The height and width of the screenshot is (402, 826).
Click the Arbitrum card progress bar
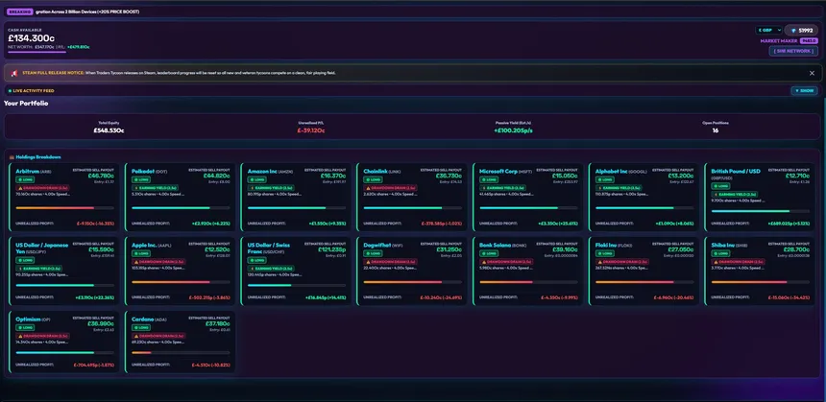(x=64, y=208)
